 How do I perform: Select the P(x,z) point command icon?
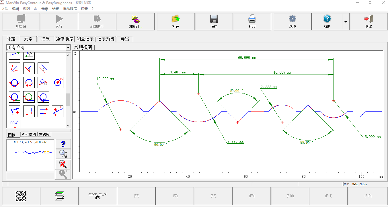pyautogui.click(x=15, y=124)
